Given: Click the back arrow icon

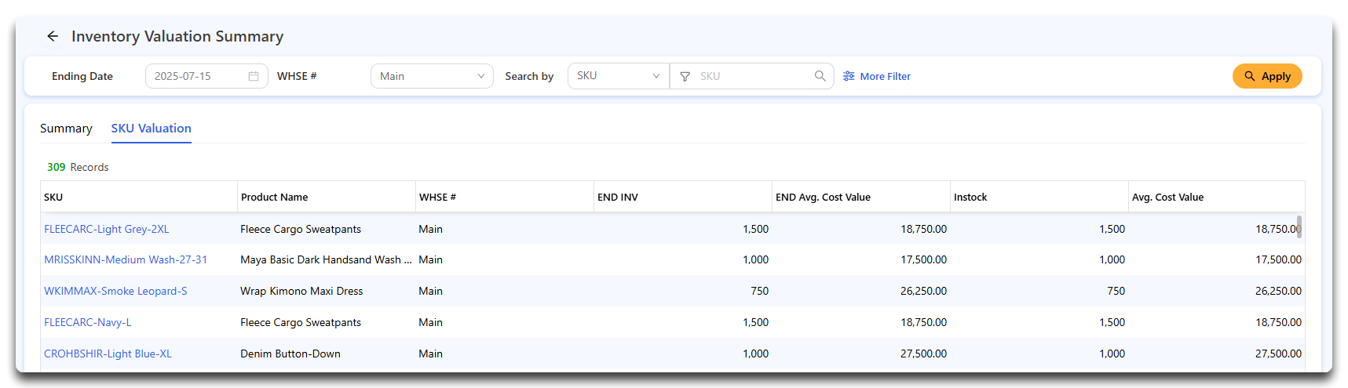Looking at the screenshot, I should pyautogui.click(x=53, y=36).
